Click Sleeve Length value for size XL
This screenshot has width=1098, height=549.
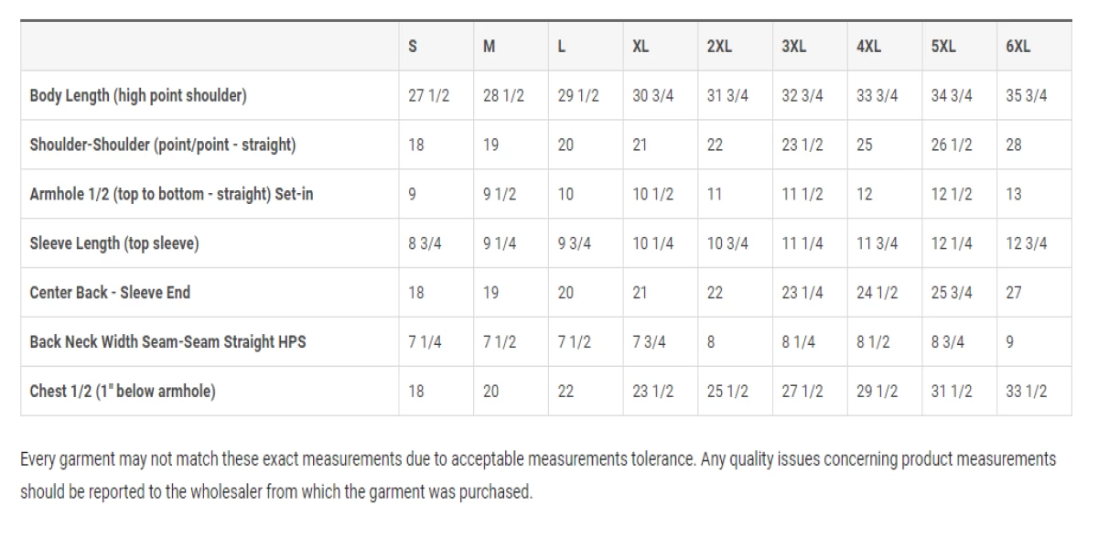pyautogui.click(x=652, y=243)
